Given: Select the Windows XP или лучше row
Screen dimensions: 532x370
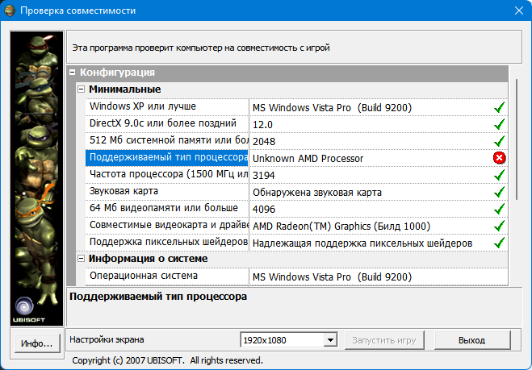Looking at the screenshot, I should [297, 107].
